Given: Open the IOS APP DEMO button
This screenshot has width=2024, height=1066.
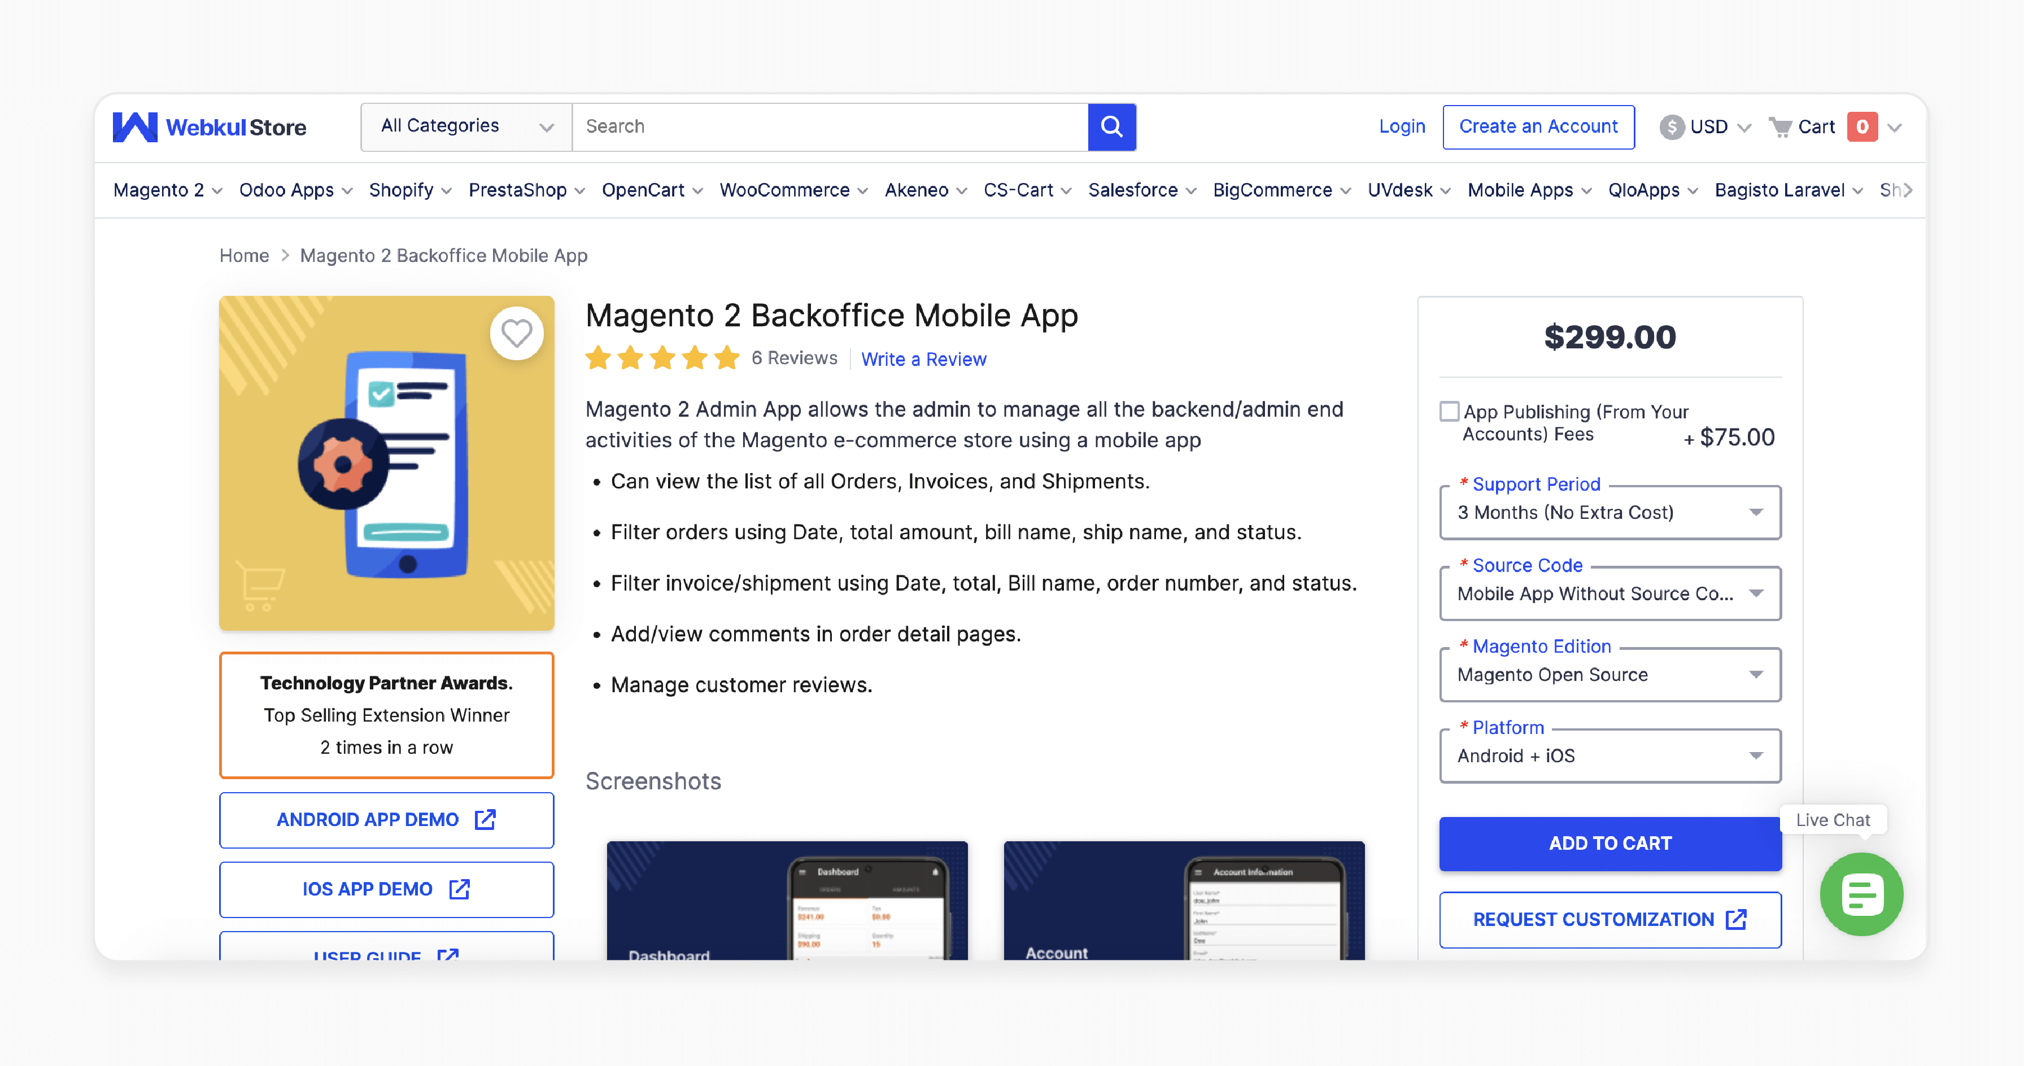Looking at the screenshot, I should click(387, 889).
